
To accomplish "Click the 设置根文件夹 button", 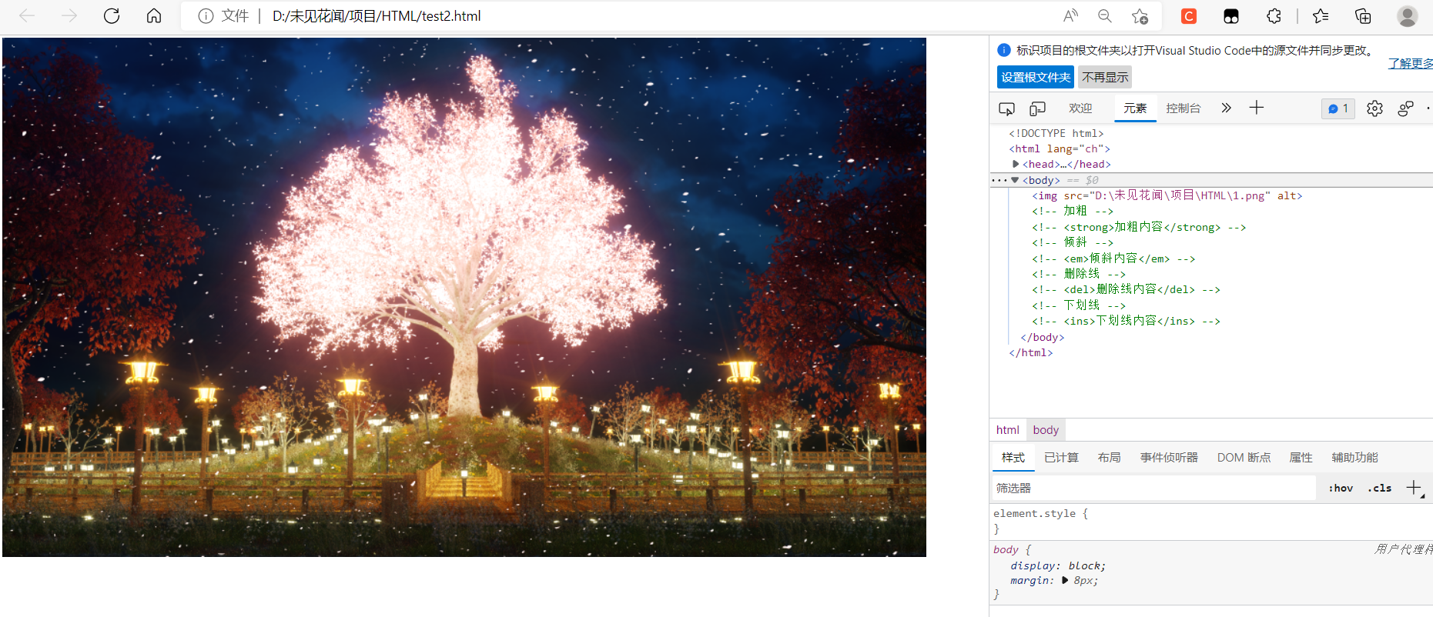I will pos(1036,77).
